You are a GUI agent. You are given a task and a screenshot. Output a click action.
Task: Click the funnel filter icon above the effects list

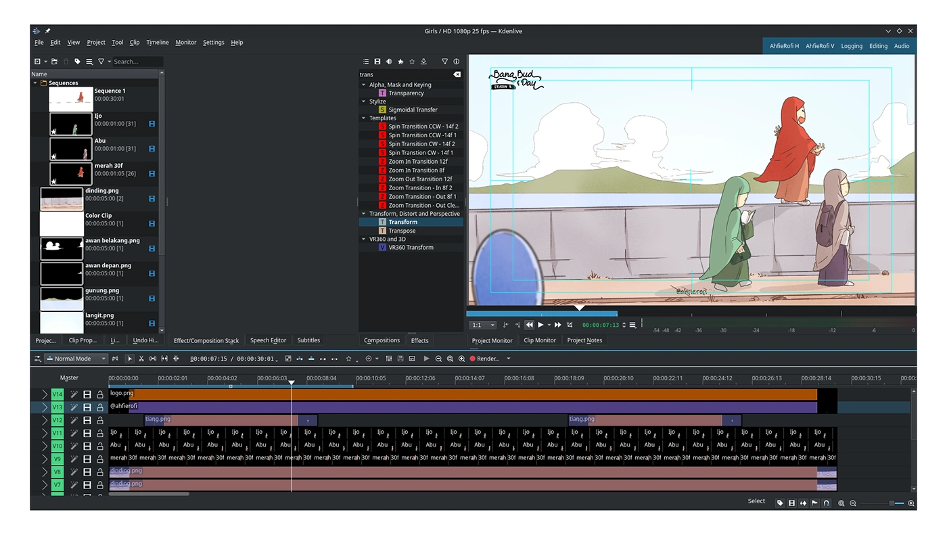[x=444, y=62]
